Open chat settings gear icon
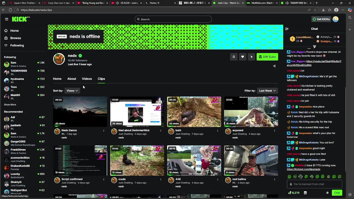The width and height of the screenshot is (354, 199). pos(327,193)
